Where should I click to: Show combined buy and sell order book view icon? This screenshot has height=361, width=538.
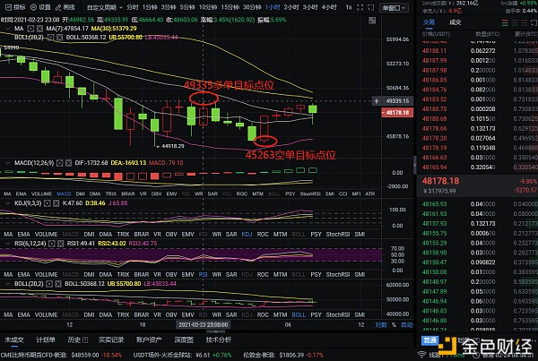coord(505,23)
